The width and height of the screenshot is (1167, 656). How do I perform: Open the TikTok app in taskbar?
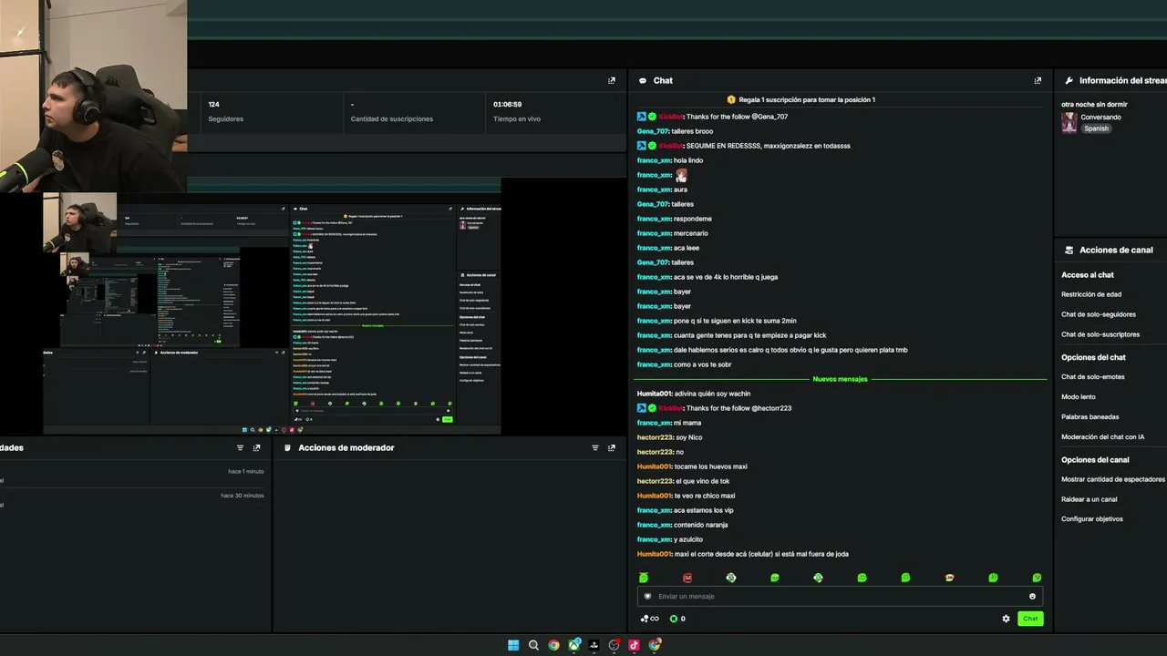tap(635, 645)
